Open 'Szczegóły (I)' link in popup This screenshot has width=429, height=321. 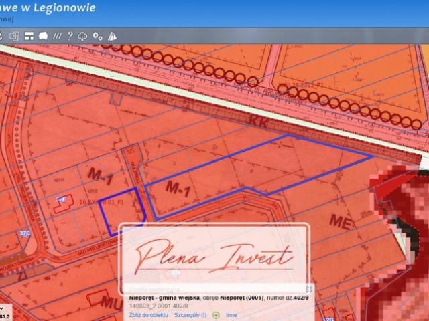[190, 315]
